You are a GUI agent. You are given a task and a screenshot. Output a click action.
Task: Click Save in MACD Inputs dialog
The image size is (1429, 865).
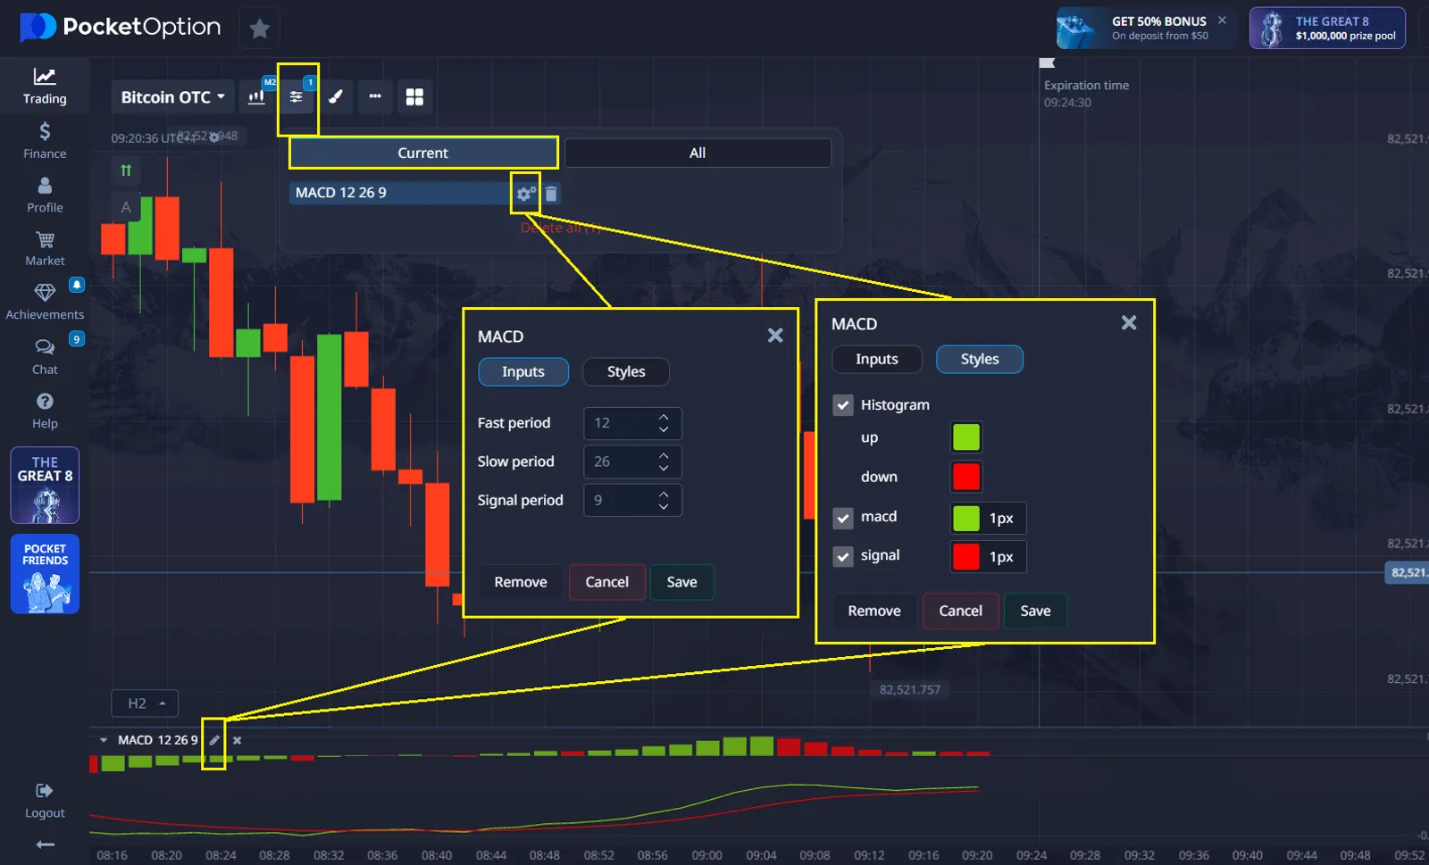(x=681, y=582)
